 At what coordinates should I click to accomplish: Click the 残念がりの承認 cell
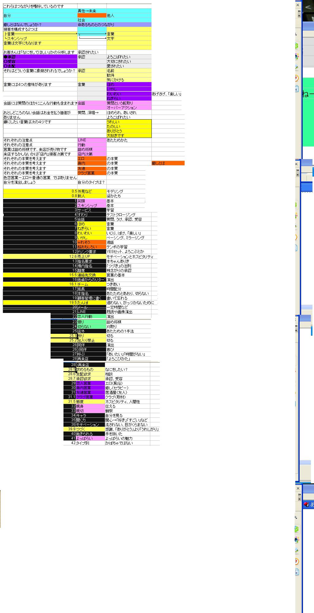click(129, 270)
